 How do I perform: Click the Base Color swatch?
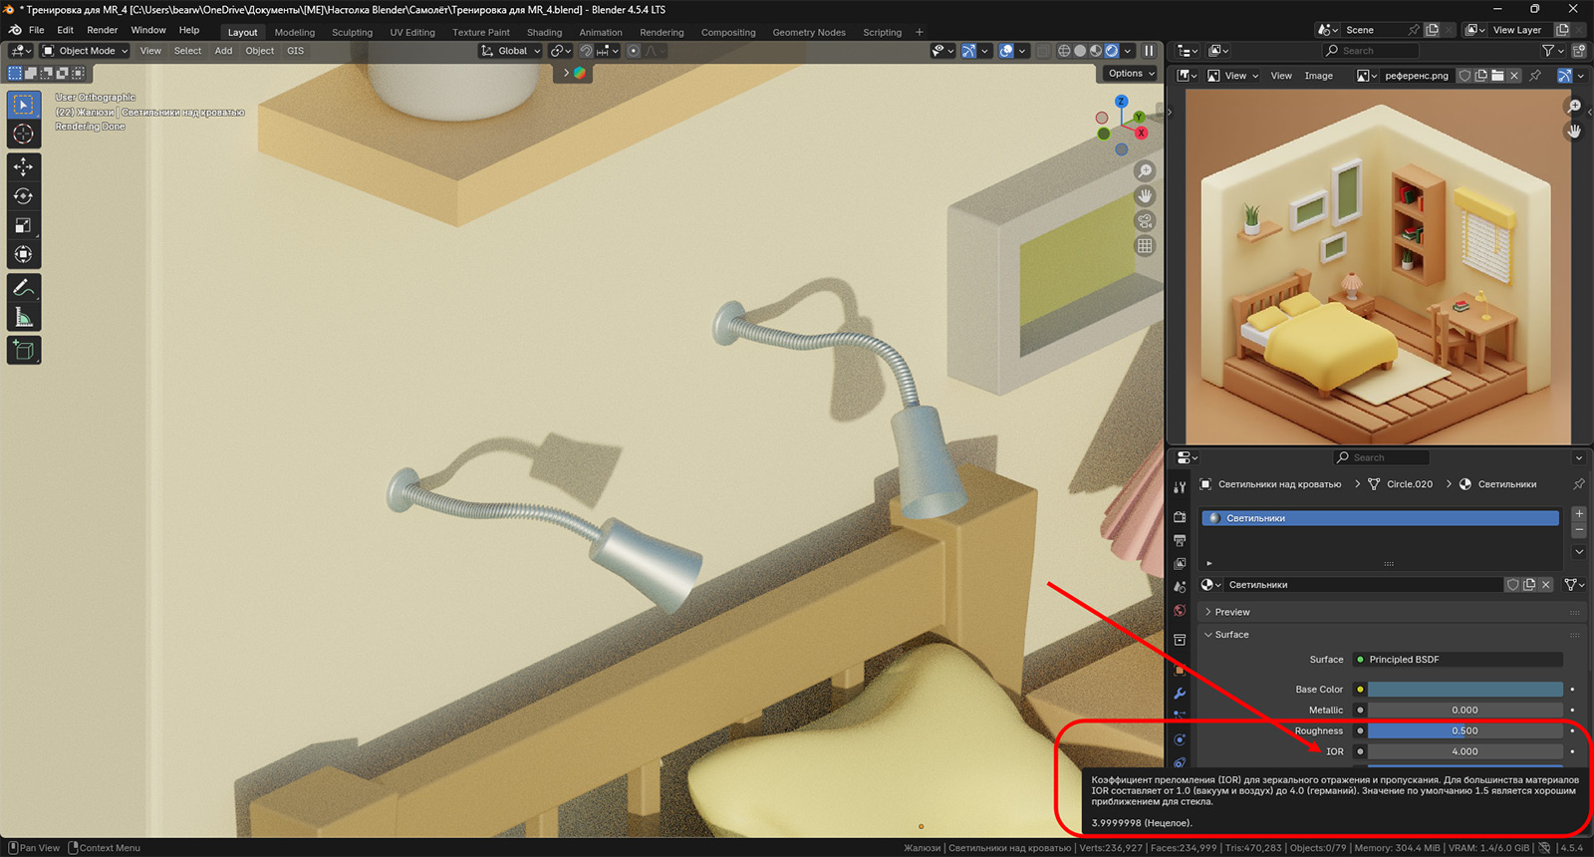pyautogui.click(x=1464, y=690)
